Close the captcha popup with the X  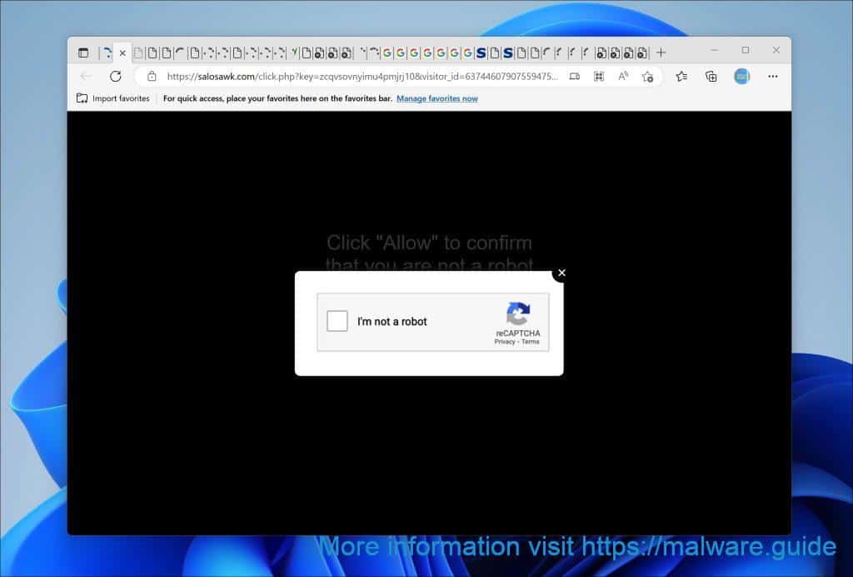click(562, 273)
